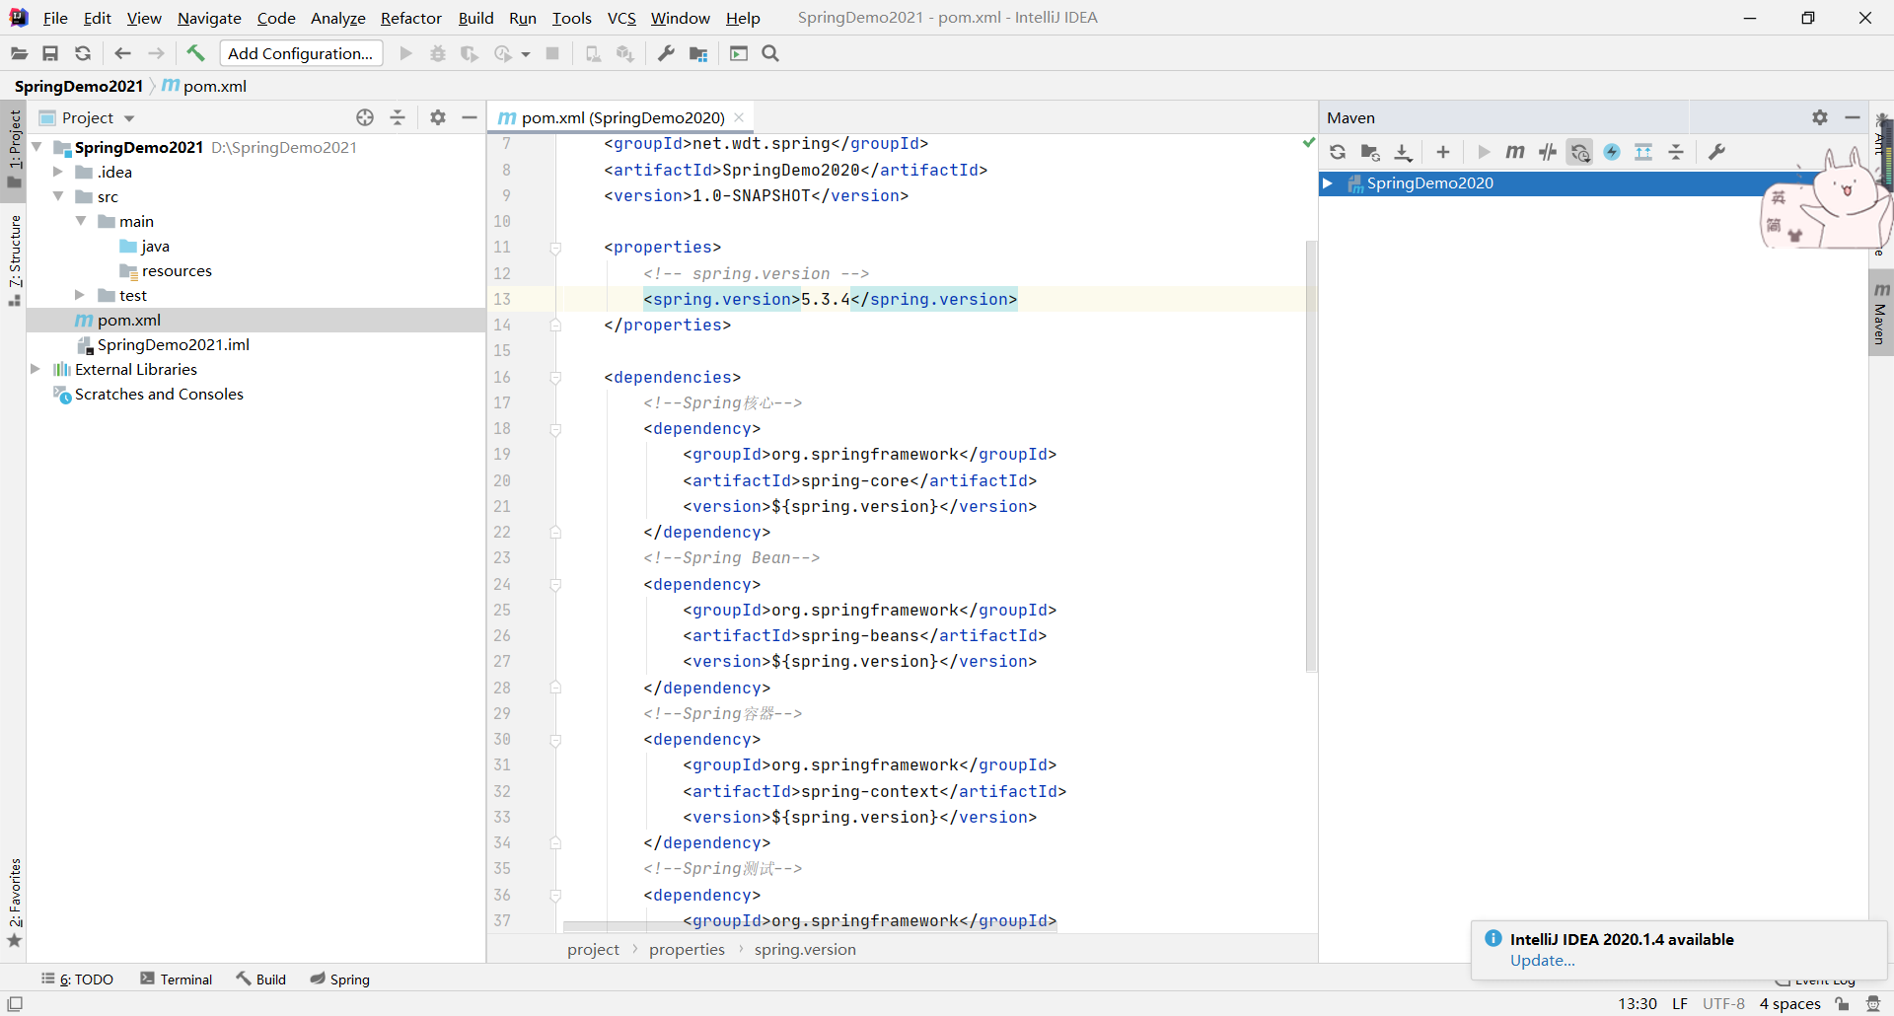
Task: Select pom.xml in the project tree
Action: [x=128, y=320]
